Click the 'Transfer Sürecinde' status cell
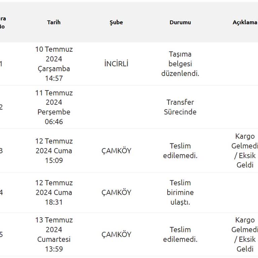The height and width of the screenshot is (258, 258). click(180, 107)
